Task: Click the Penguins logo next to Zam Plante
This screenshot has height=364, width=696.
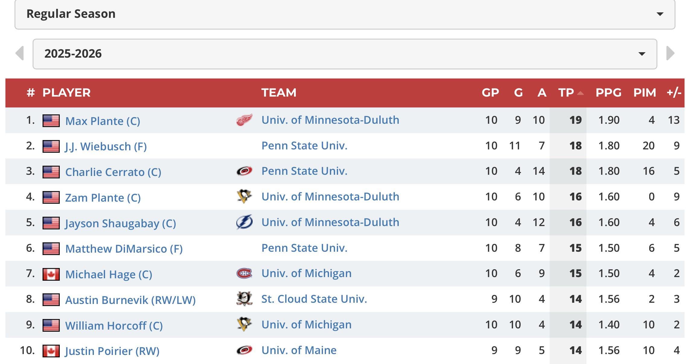Action: (244, 196)
